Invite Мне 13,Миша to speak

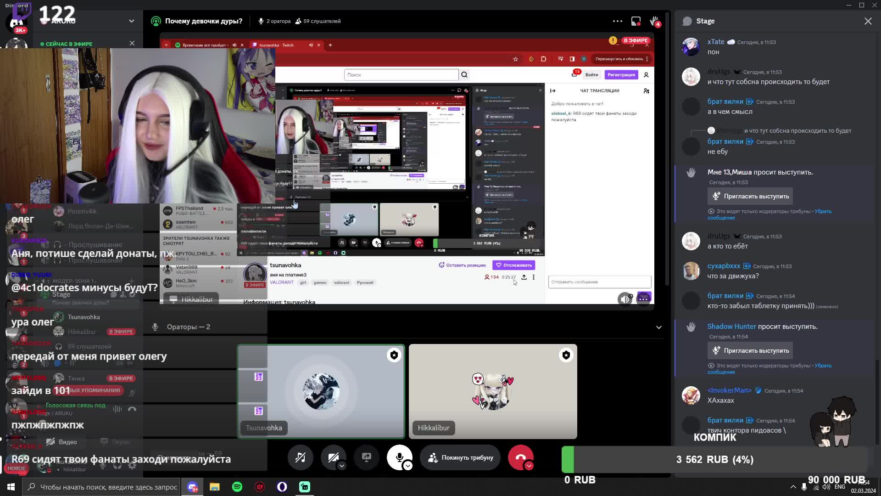[x=750, y=196]
